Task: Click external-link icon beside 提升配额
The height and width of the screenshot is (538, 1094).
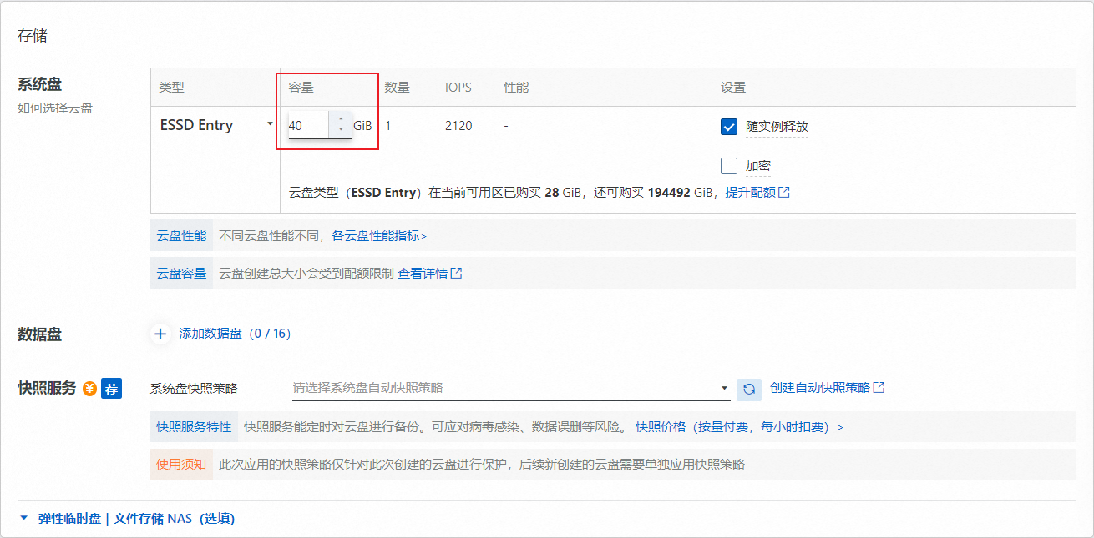Action: [783, 192]
